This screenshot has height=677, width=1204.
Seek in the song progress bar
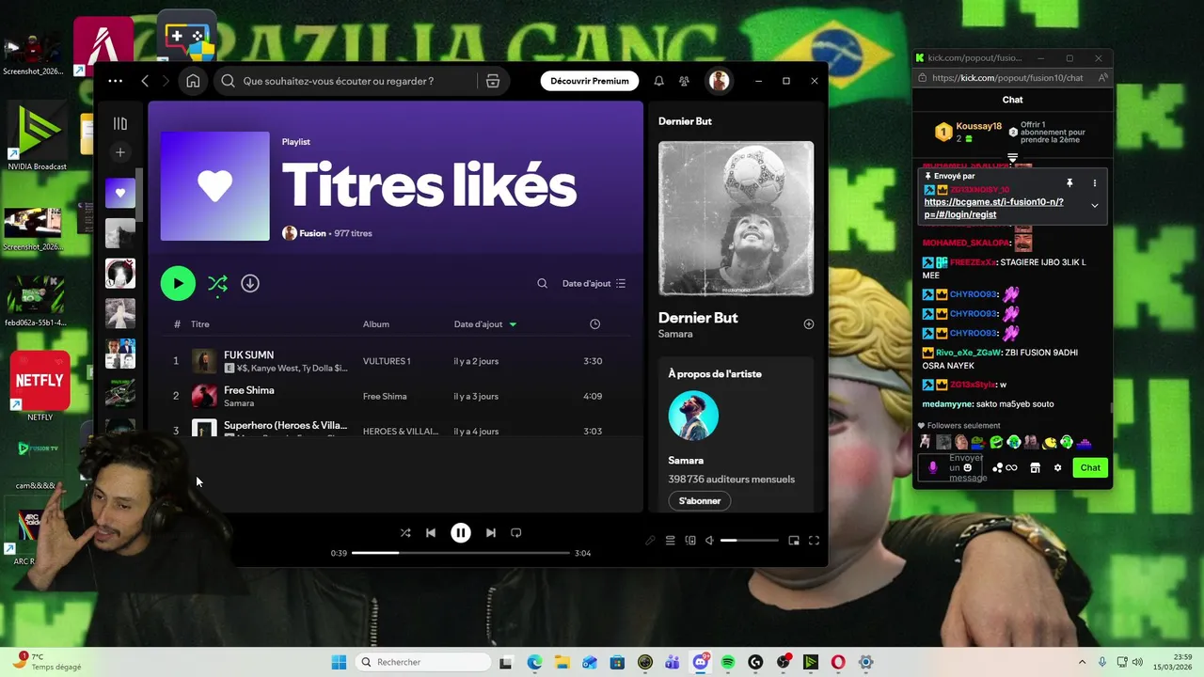(461, 553)
